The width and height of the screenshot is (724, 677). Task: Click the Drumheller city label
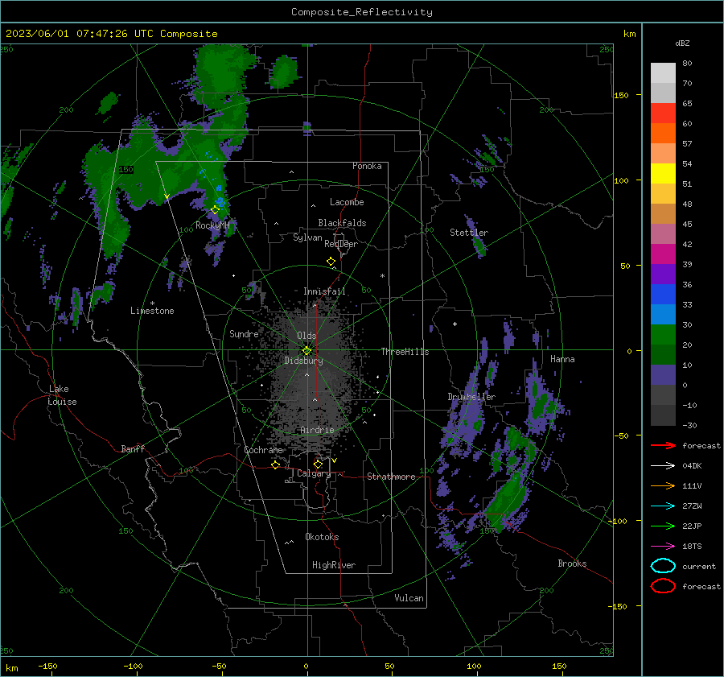point(471,397)
